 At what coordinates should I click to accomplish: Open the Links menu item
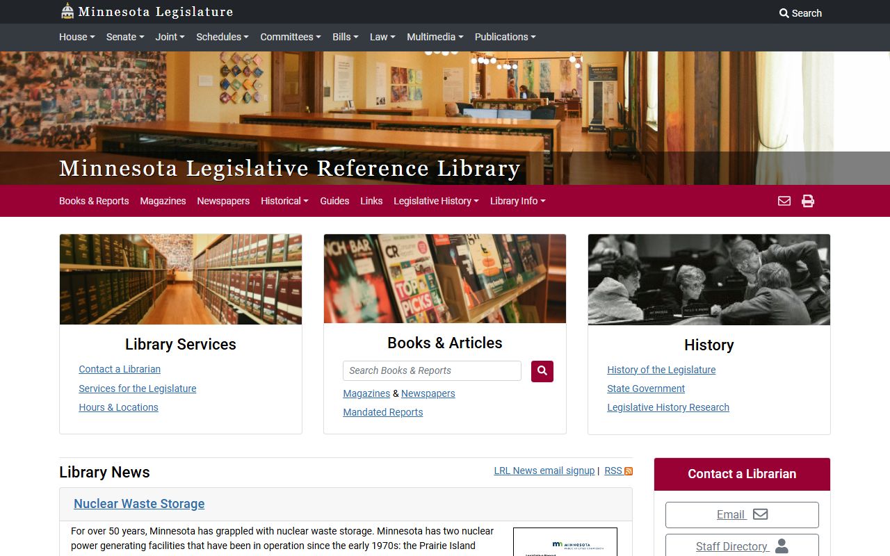coord(371,201)
